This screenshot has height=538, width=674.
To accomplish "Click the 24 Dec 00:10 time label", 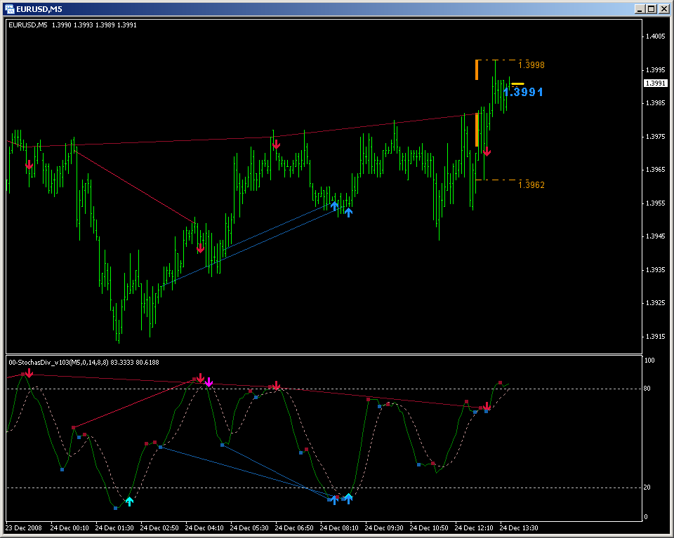I will [x=70, y=527].
